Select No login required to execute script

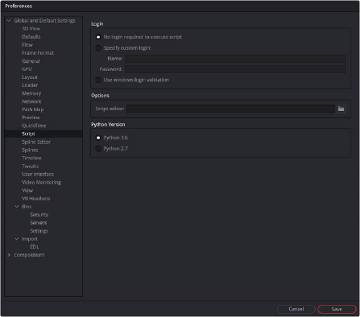[x=98, y=37]
